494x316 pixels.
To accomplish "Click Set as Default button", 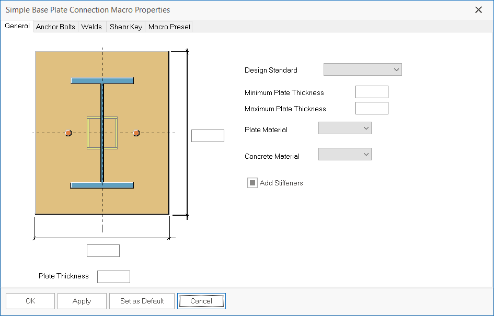I will click(x=142, y=301).
